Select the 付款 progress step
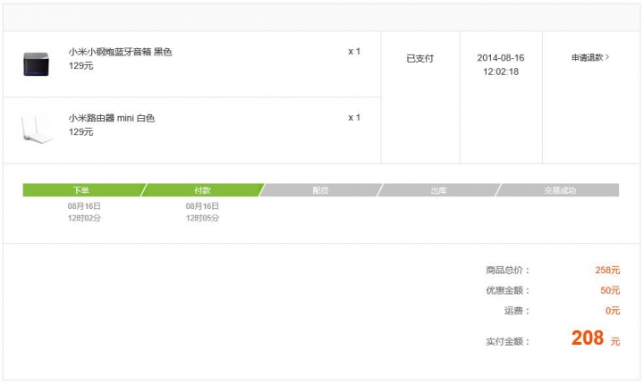 coord(203,190)
